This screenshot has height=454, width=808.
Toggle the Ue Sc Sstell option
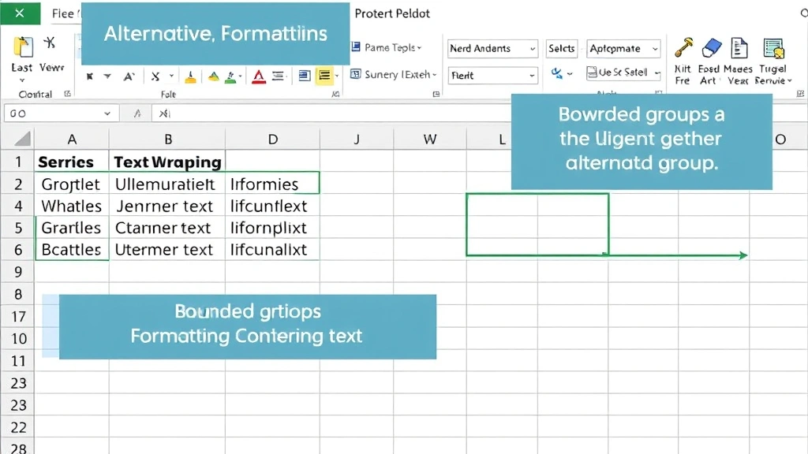point(624,72)
